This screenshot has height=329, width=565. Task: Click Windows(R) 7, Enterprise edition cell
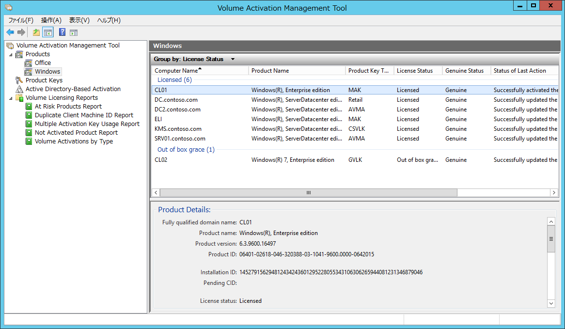coord(293,160)
